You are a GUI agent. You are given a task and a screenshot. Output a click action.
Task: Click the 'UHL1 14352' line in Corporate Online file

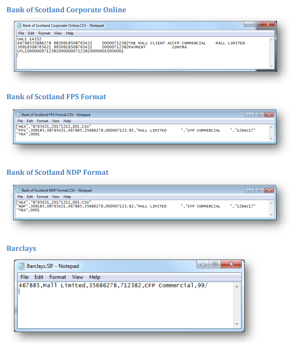pos(29,39)
